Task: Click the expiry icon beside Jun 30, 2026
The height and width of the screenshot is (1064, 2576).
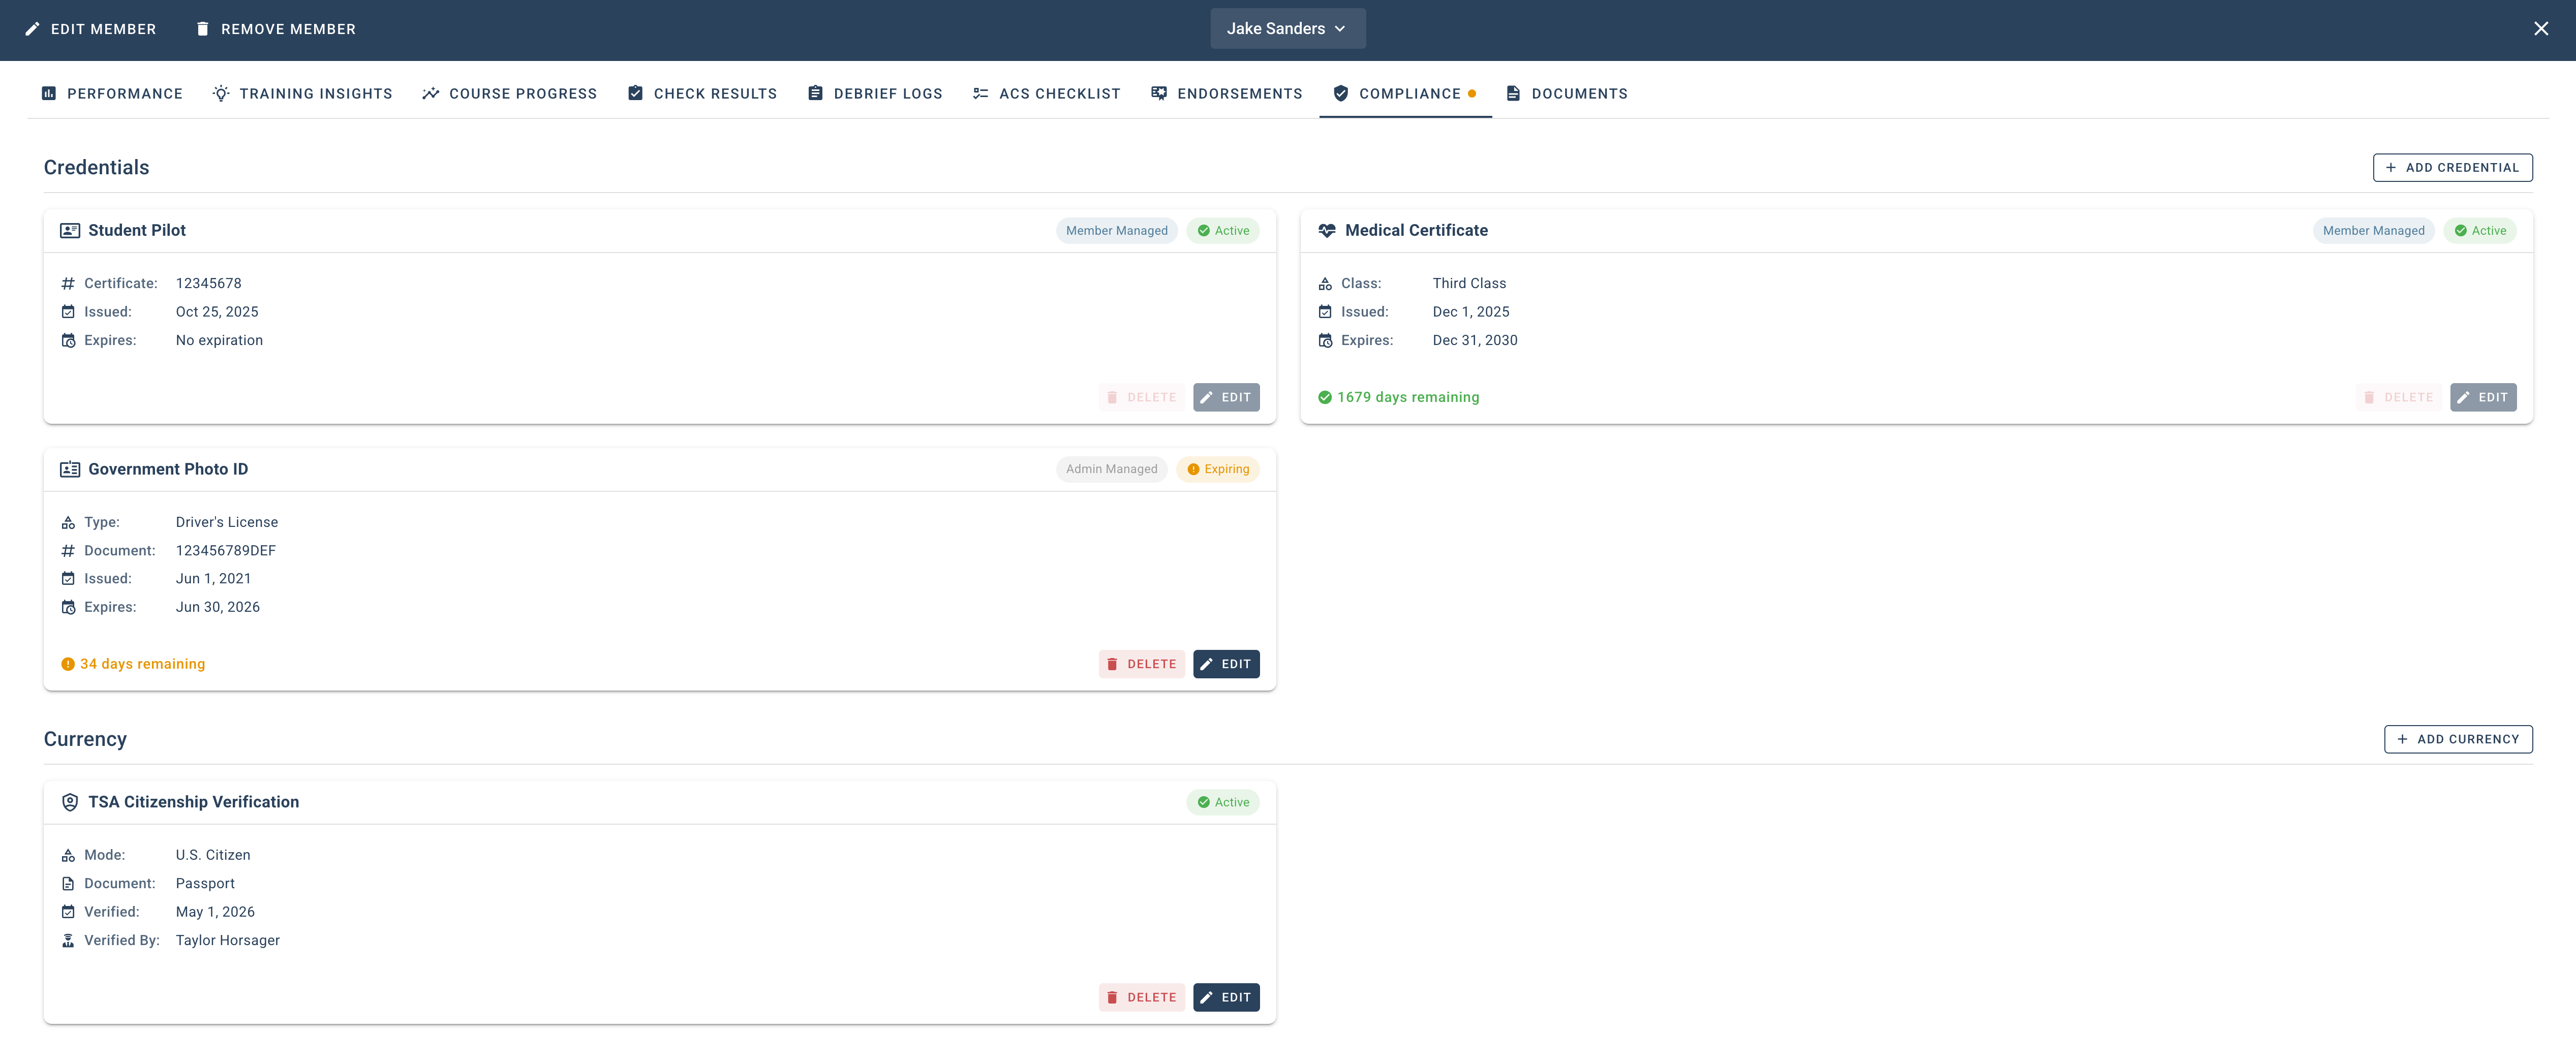Action: [68, 608]
